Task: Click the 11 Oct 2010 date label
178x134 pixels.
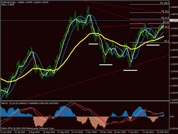Action: coord(77,132)
